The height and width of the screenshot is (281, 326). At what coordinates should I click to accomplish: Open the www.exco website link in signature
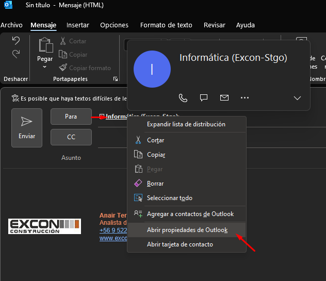(x=113, y=238)
